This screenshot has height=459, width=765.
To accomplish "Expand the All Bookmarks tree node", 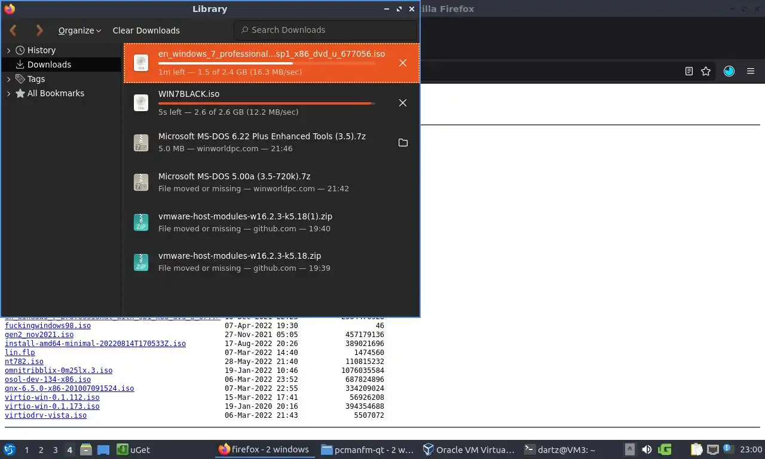I will click(8, 94).
